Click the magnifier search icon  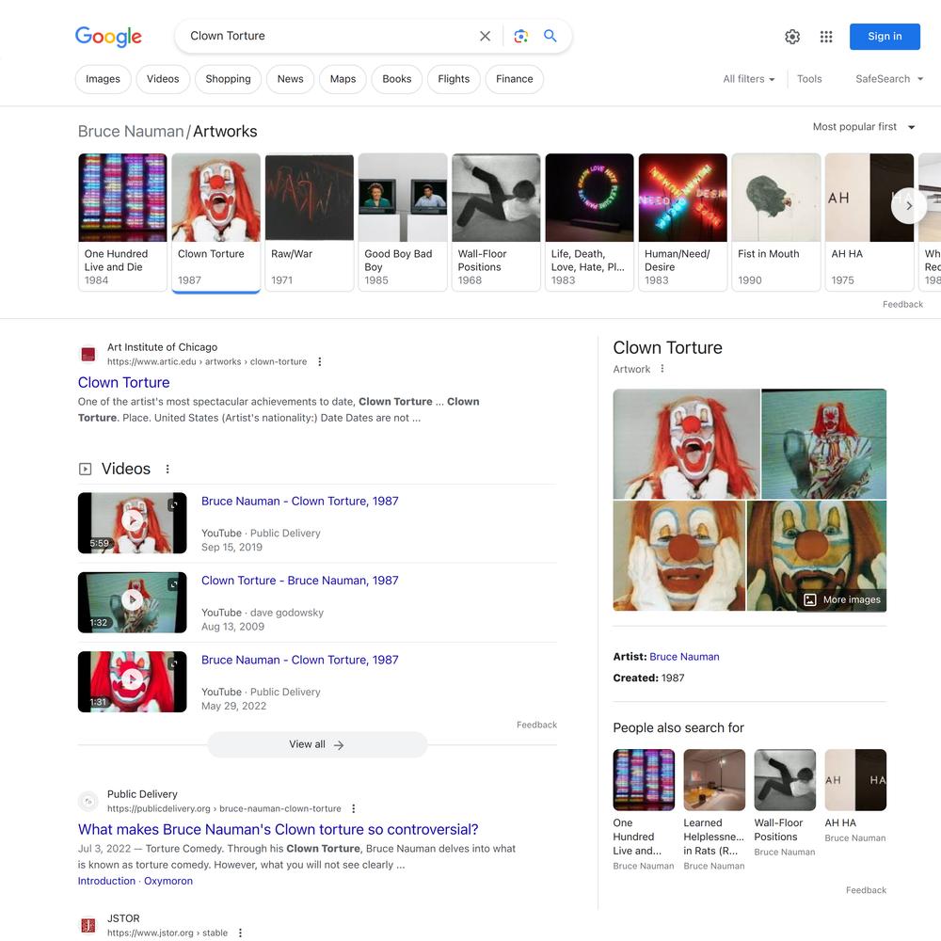[x=550, y=36]
